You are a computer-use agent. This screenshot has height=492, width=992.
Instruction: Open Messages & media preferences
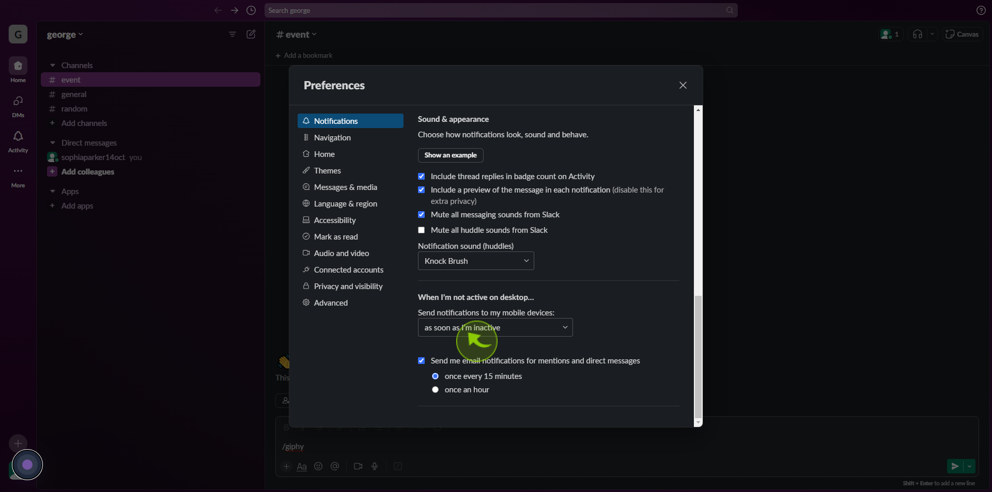click(x=350, y=187)
